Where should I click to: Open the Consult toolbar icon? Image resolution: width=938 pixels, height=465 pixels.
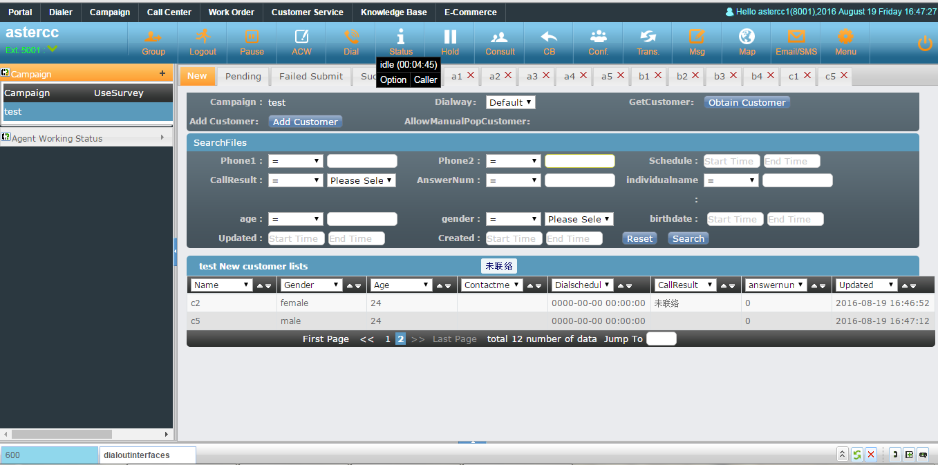pos(499,38)
